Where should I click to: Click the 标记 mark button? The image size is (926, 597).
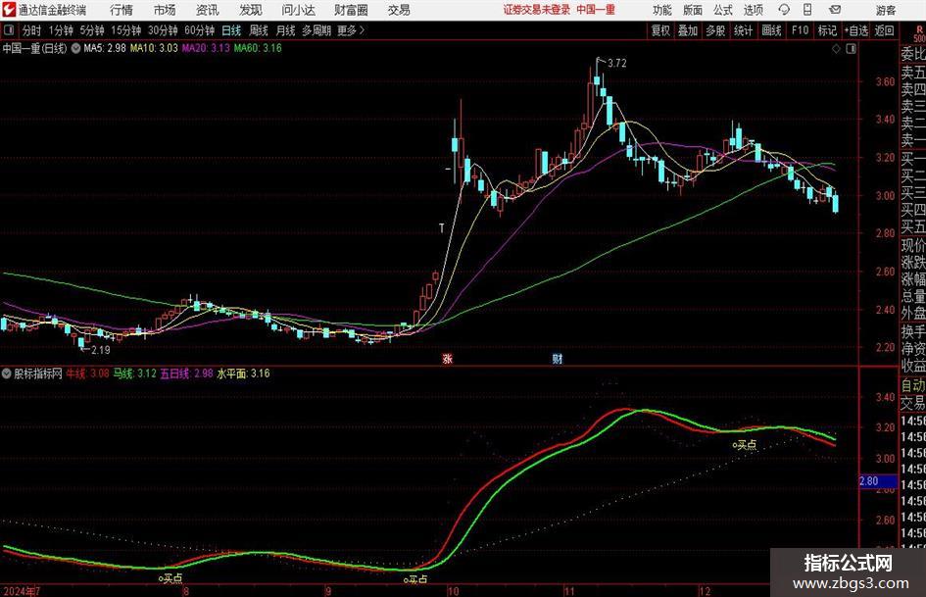tap(827, 30)
